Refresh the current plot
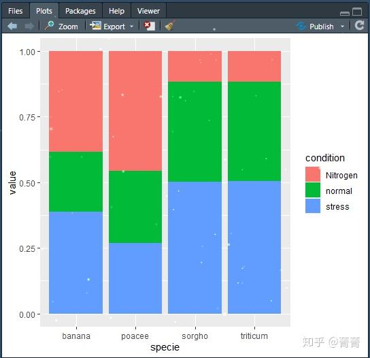The height and width of the screenshot is (358, 370). pyautogui.click(x=359, y=25)
